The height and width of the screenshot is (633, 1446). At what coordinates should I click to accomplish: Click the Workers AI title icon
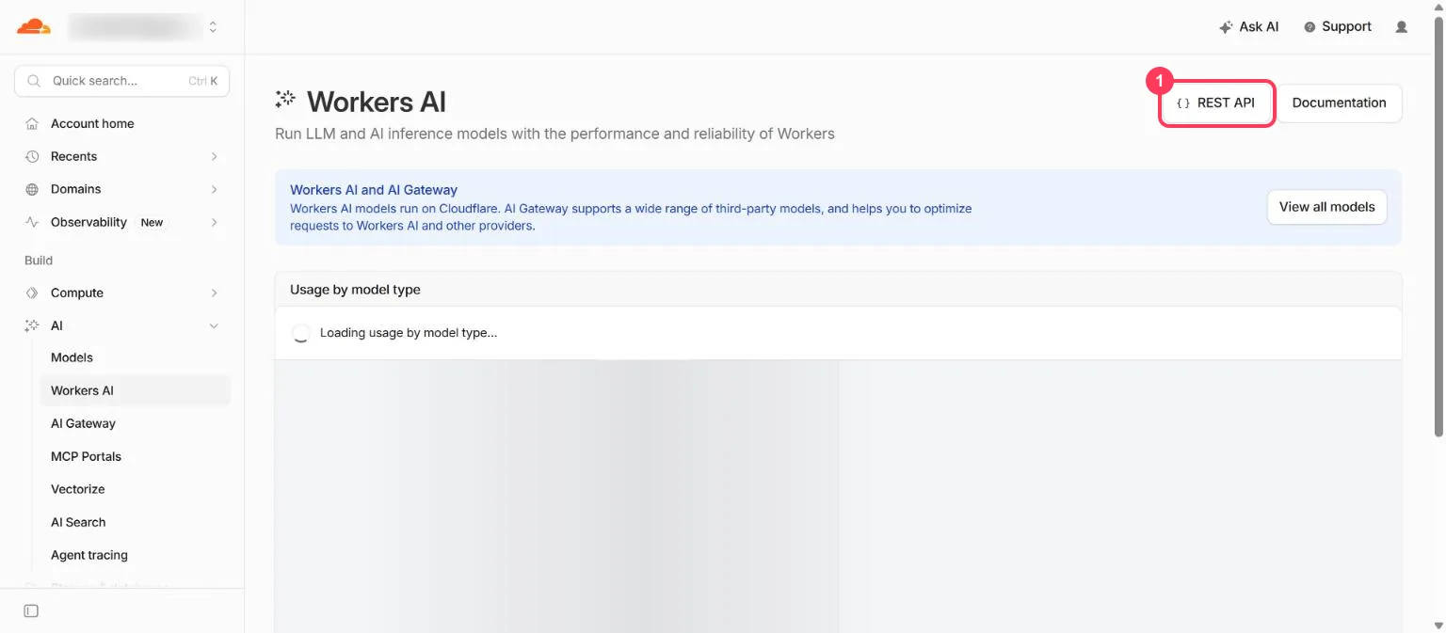285,98
